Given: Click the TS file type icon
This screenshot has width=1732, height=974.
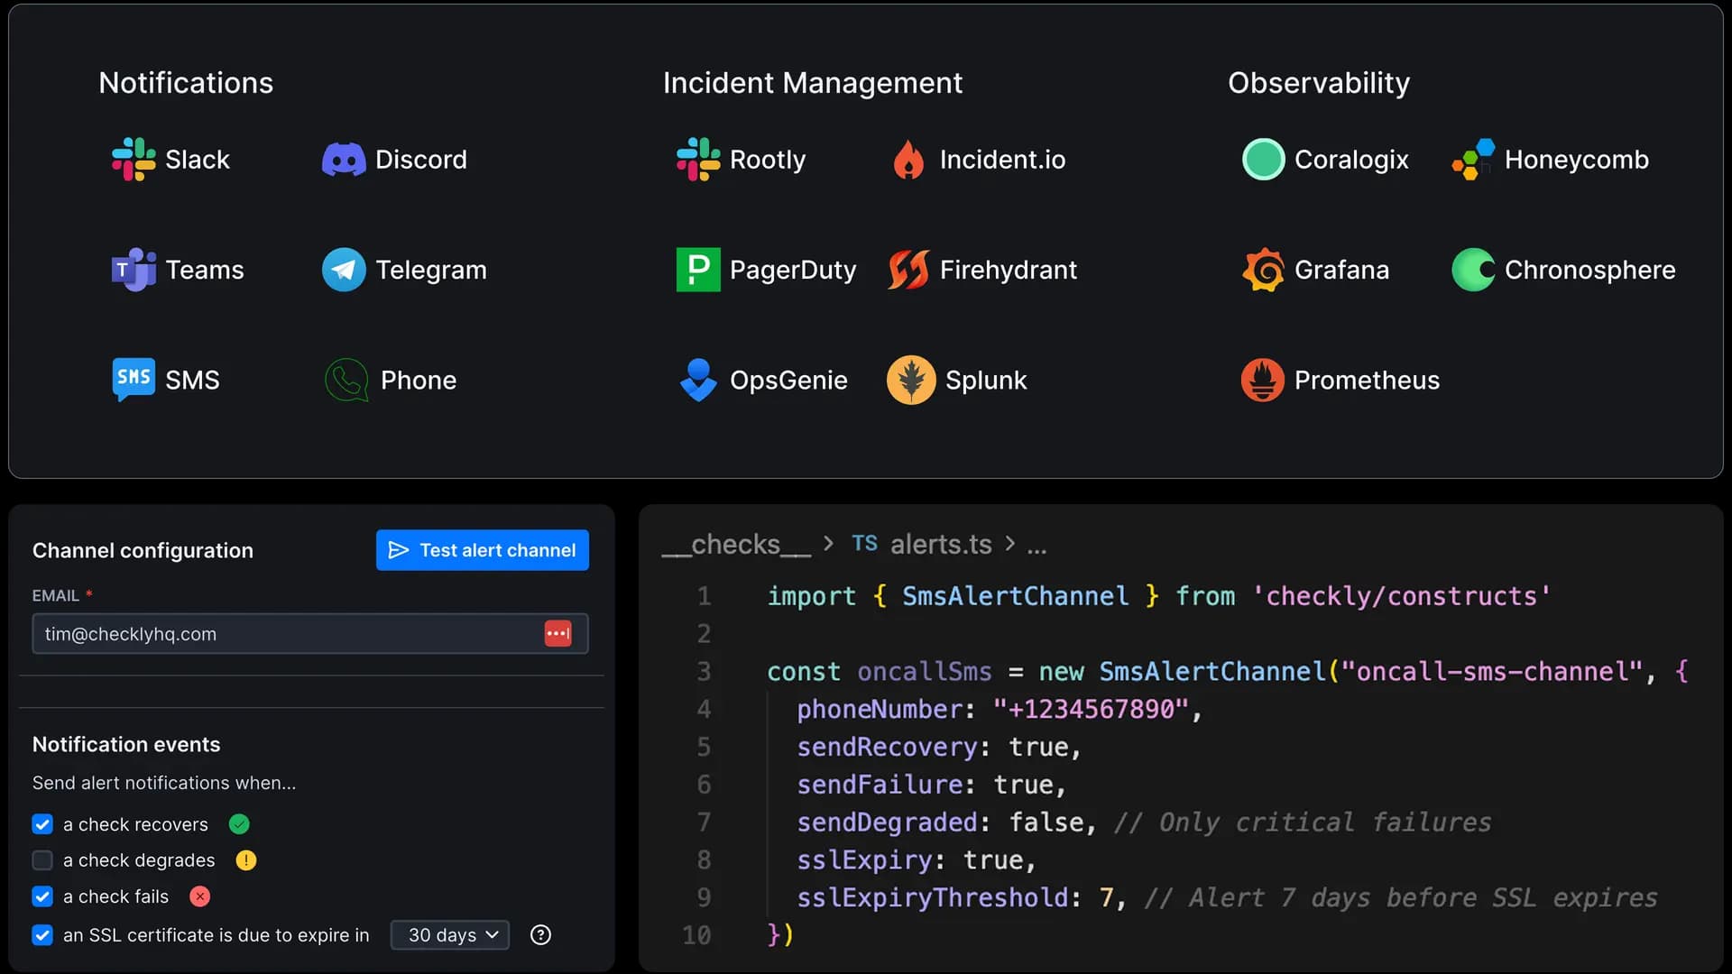Looking at the screenshot, I should tap(864, 544).
